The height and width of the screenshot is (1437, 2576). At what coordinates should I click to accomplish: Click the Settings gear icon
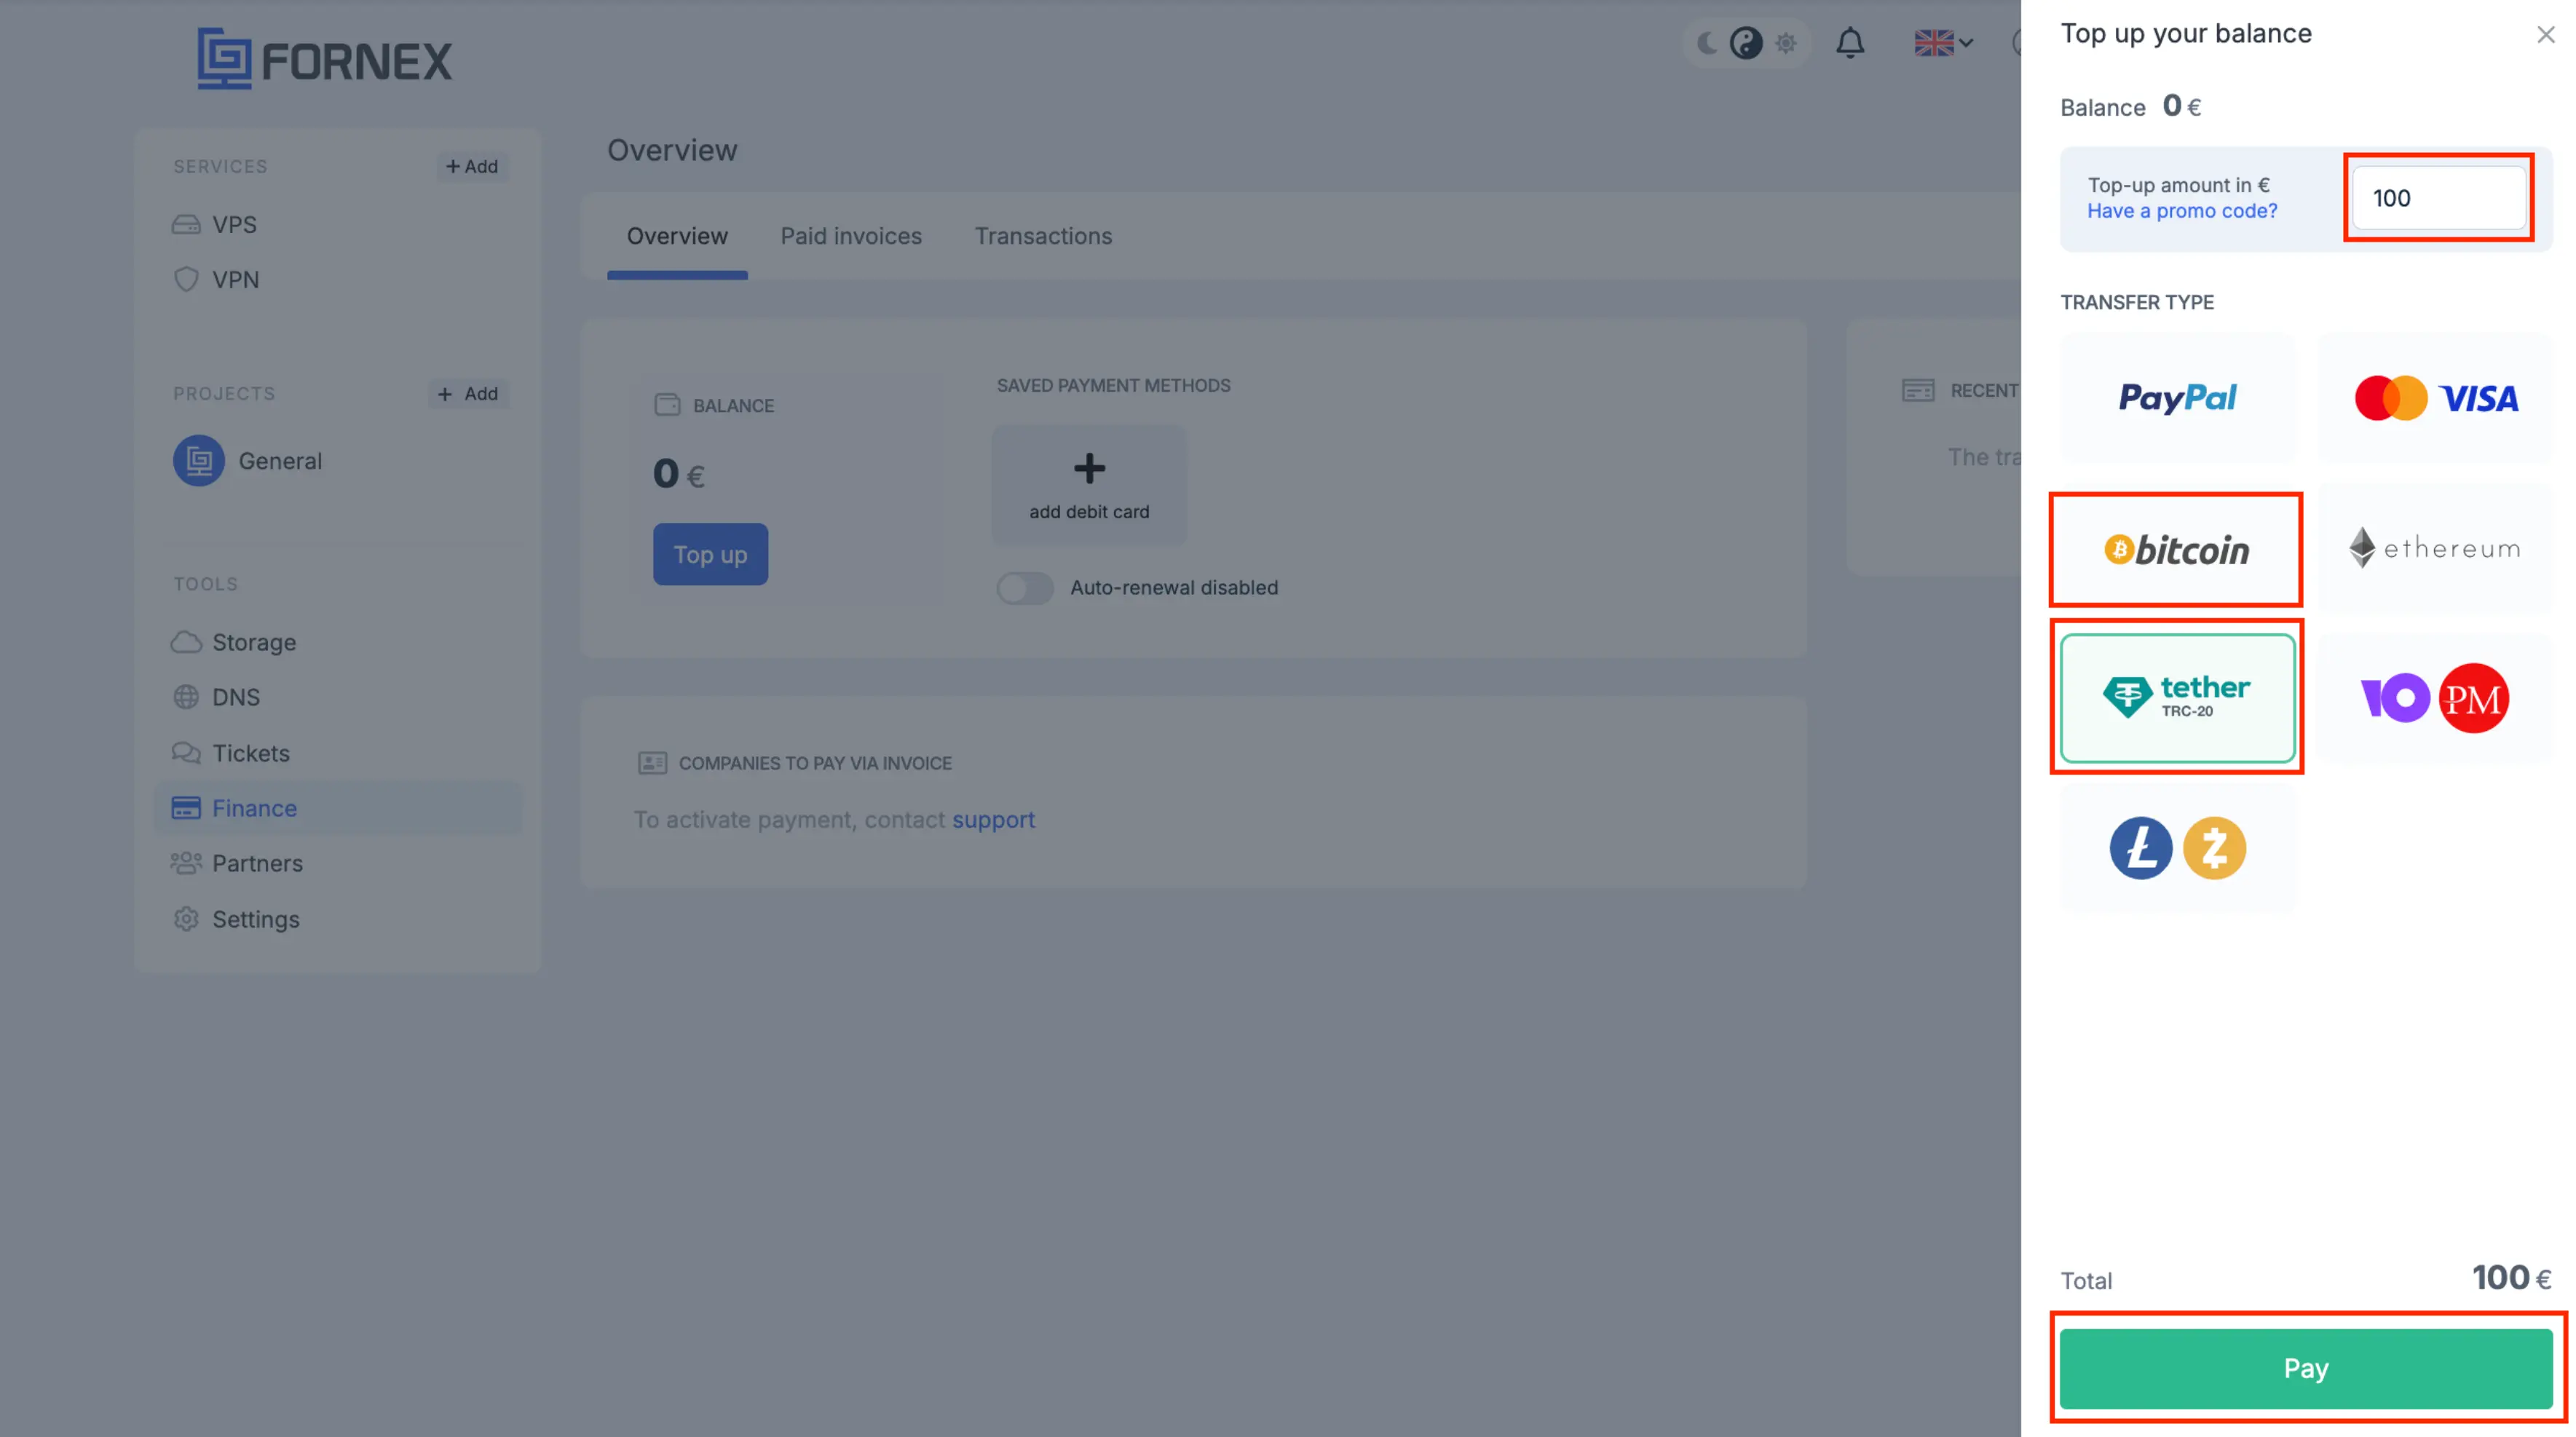click(x=186, y=919)
